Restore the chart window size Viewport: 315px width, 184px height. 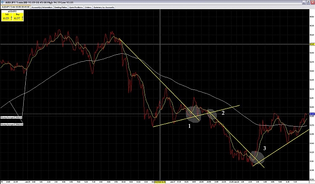[308, 3]
